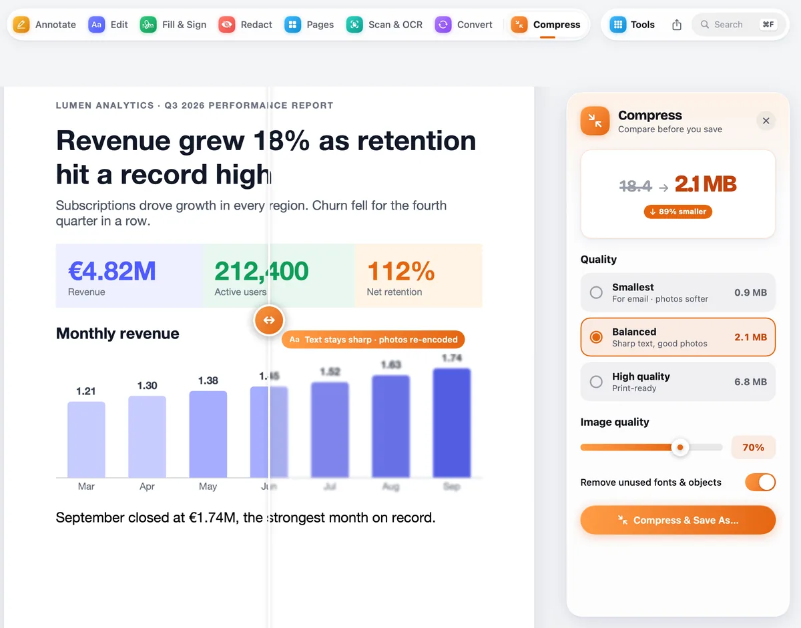
Task: Click the "€4.82M" revenue figure
Action: coord(112,271)
